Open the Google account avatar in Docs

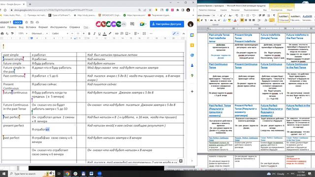[x=190, y=24]
